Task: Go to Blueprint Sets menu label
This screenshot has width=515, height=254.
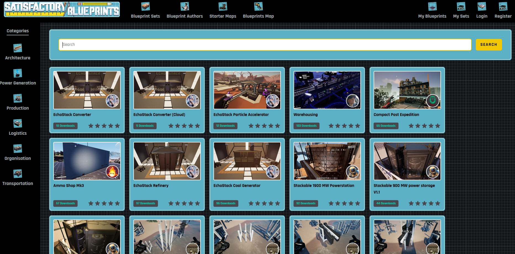Action: [x=146, y=16]
